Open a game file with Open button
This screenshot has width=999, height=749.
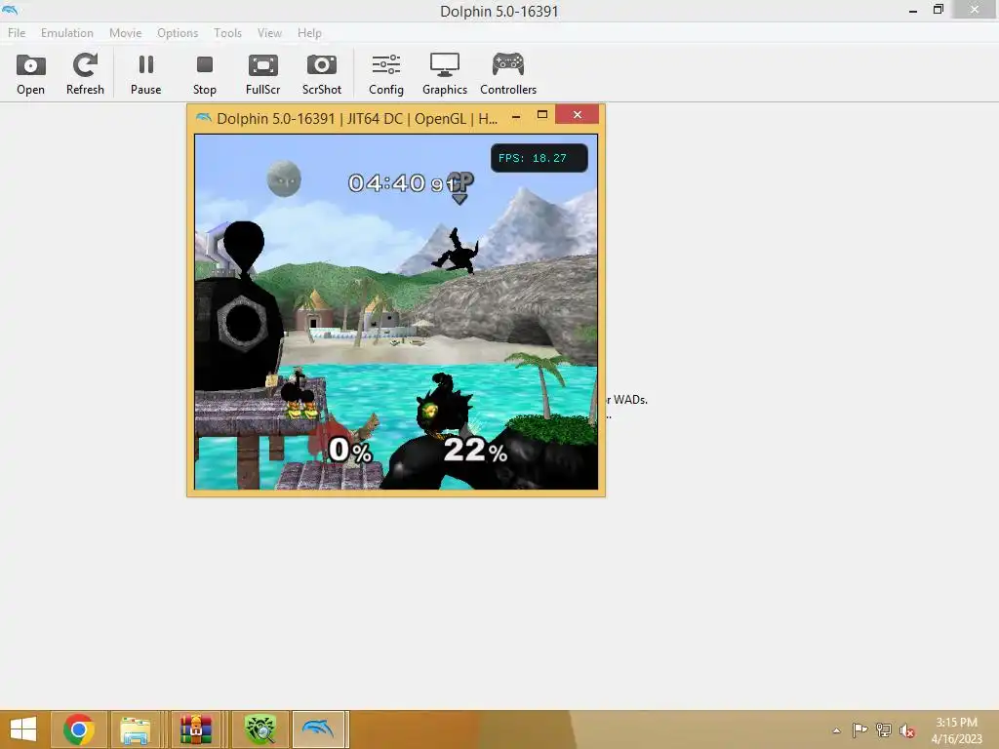coord(30,74)
